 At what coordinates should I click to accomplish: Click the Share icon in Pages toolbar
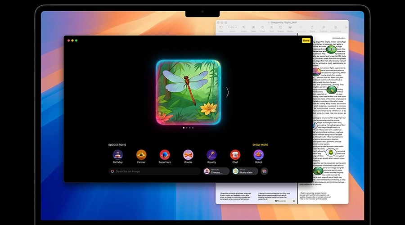(x=311, y=28)
